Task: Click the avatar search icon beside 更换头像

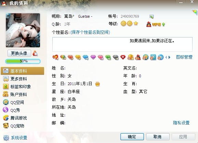Action: 35,53
